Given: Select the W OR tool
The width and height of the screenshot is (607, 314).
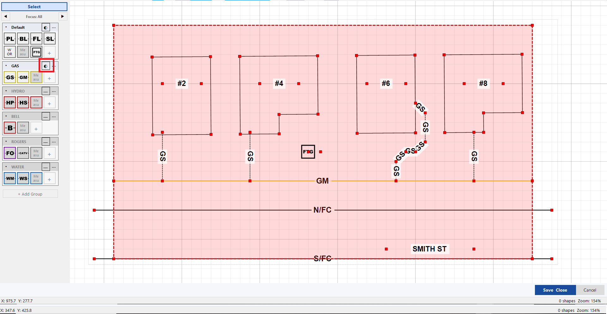Looking at the screenshot, I should [x=10, y=52].
